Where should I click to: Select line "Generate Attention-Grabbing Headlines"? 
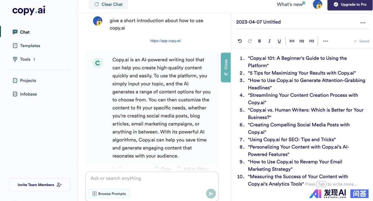pos(307,84)
